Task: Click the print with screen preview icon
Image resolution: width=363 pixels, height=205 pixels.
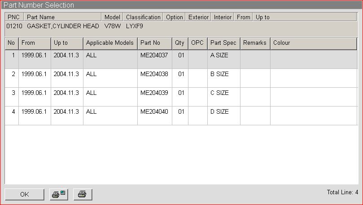Action: point(59,194)
